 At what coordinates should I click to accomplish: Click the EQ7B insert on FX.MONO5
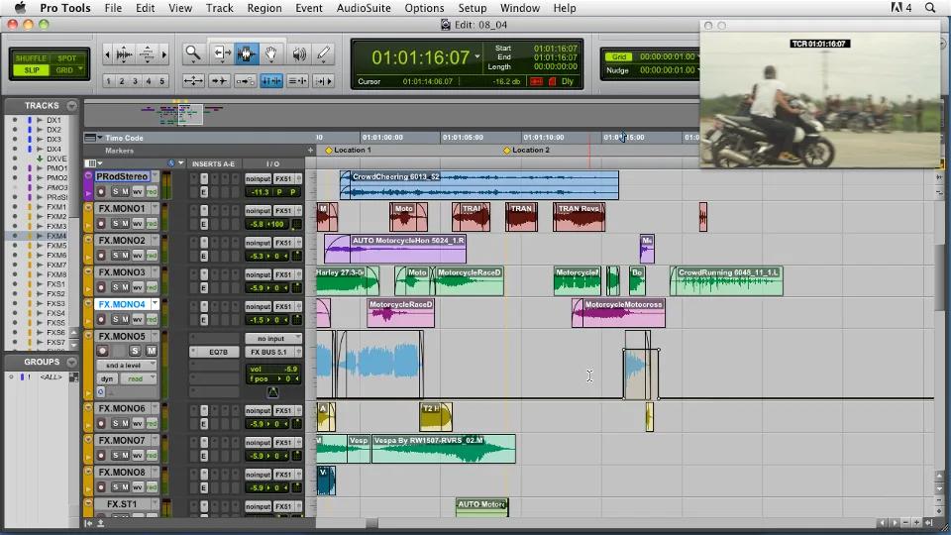[x=215, y=352]
